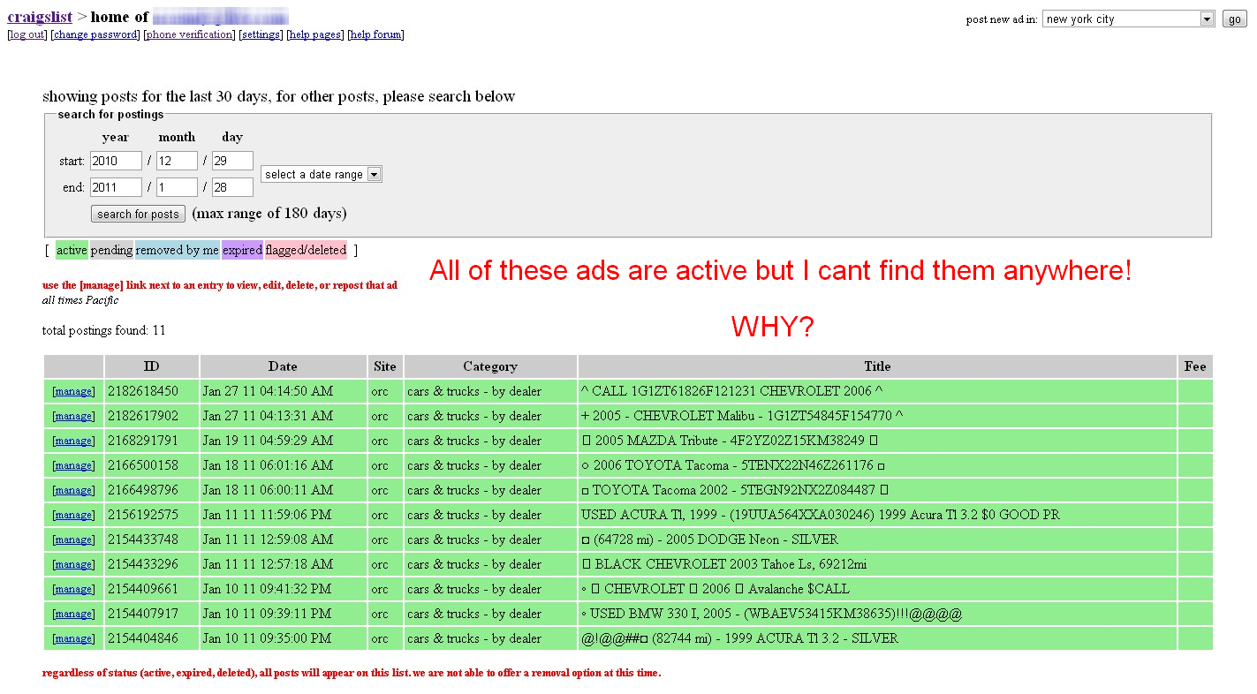Click date Jan 27 11 04:14:50 AM
Screen dimensions: 1257x694
(x=268, y=391)
